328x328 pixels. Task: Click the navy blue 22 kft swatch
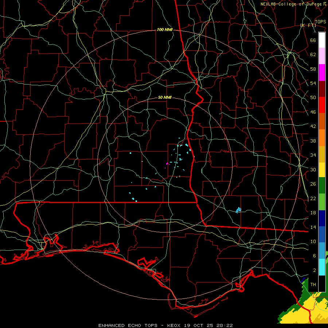[x=322, y=218]
